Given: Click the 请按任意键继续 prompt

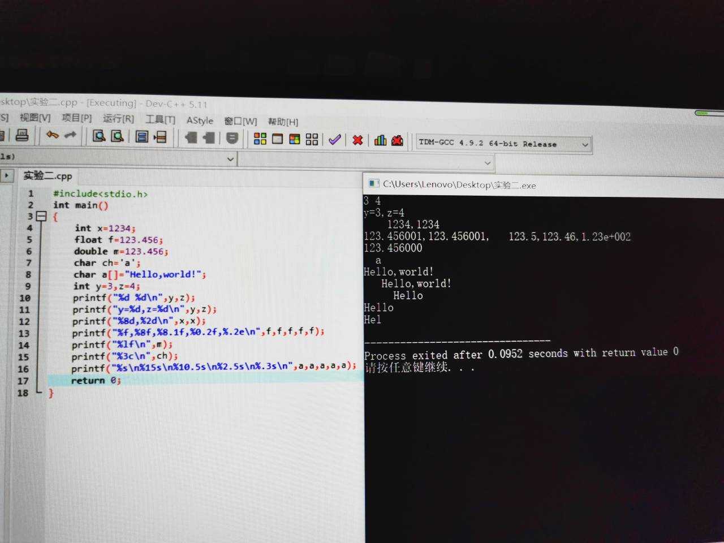Looking at the screenshot, I should pyautogui.click(x=419, y=367).
